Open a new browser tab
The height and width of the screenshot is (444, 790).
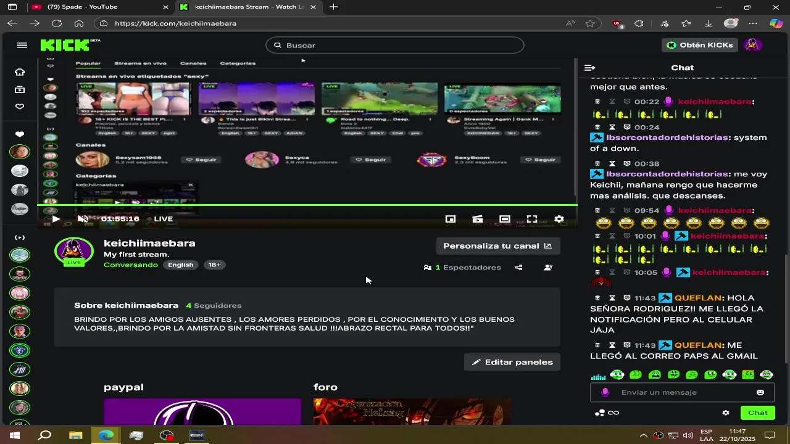click(333, 7)
